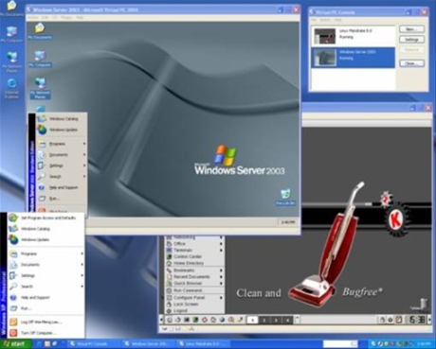Open Recycle Bin in the Server 2003 guest desktop

click(285, 197)
